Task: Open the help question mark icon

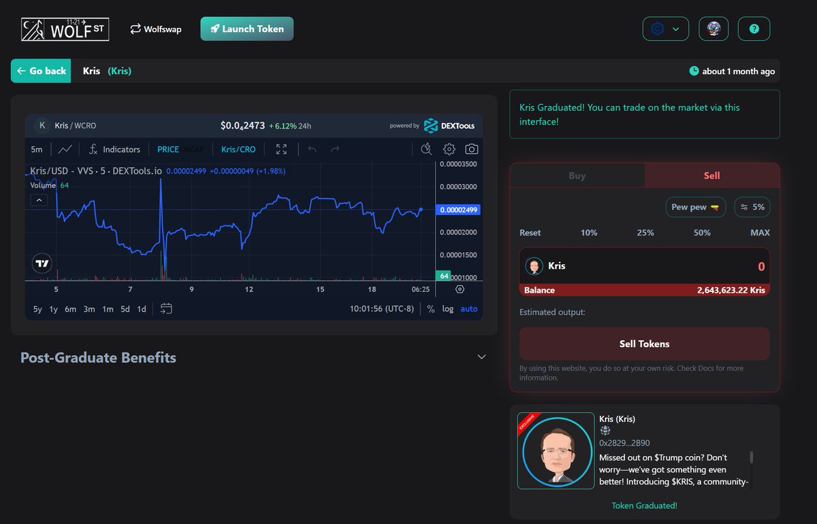Action: coord(754,29)
